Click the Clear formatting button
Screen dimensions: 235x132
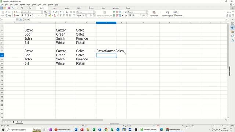(x=17, y=15)
